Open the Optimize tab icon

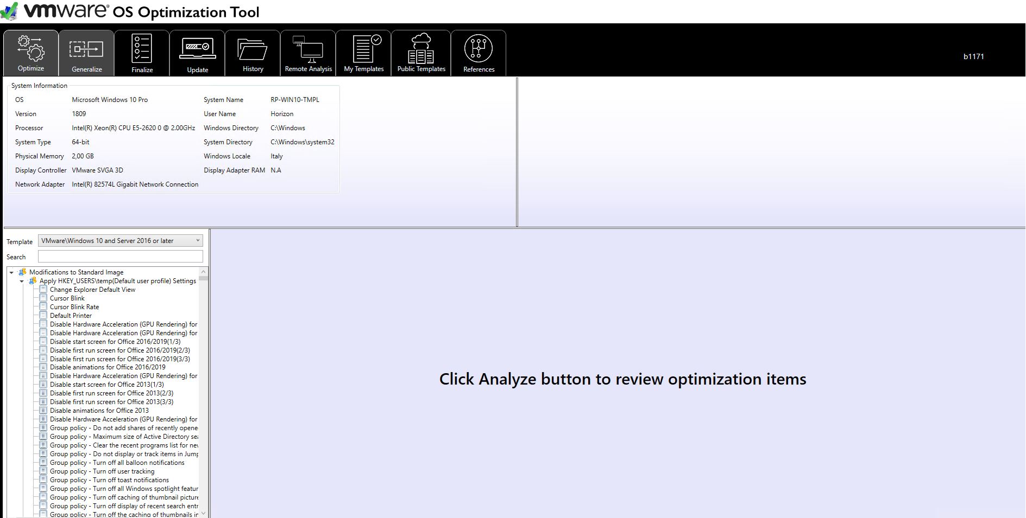[x=31, y=49]
